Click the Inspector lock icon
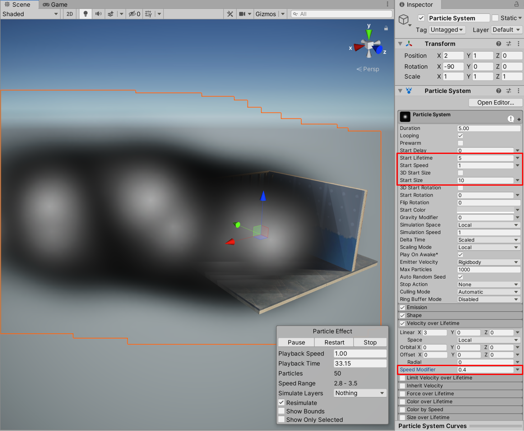The image size is (524, 431). point(516,4)
